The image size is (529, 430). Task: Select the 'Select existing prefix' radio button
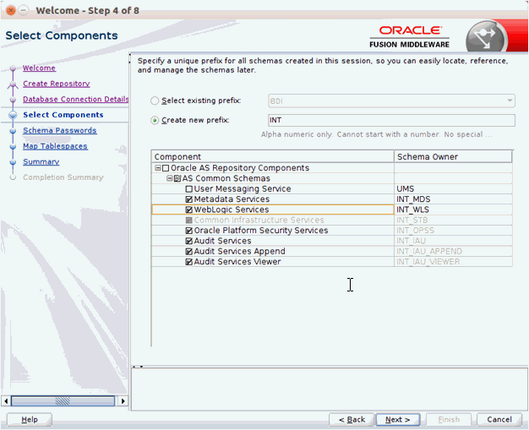click(155, 101)
